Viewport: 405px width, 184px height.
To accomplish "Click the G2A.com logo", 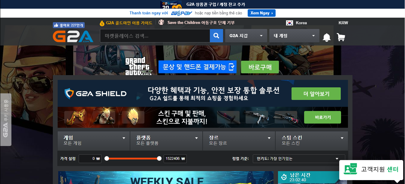I will [x=73, y=36].
